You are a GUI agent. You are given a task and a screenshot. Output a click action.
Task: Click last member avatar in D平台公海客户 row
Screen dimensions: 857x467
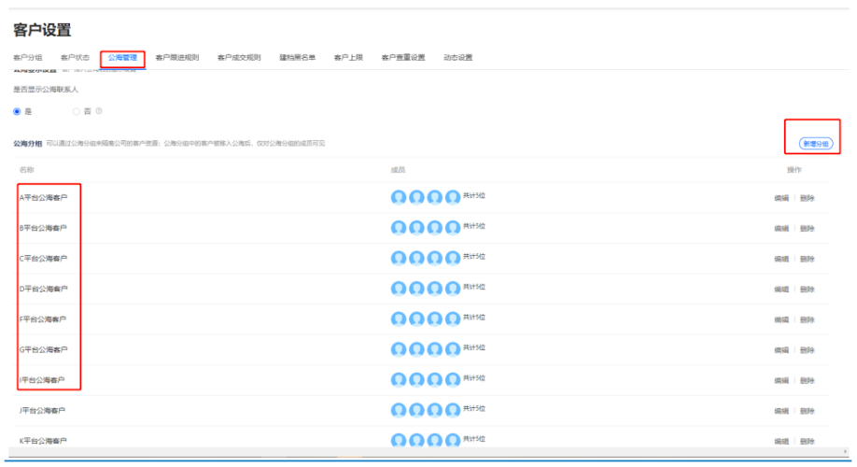(x=453, y=289)
